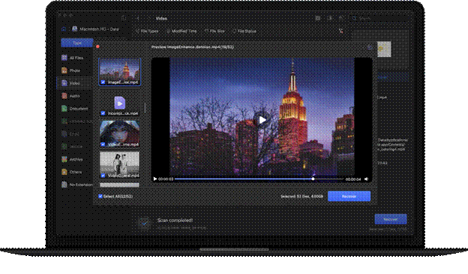Click the thumbnail list scrollbar handle
Viewport: 468px width, 274px height.
(145, 107)
